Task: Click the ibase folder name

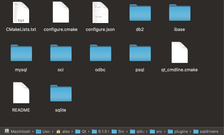Action: [179, 30]
